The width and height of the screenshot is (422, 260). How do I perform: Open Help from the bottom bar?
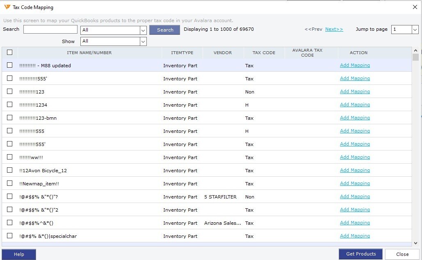pyautogui.click(x=19, y=254)
